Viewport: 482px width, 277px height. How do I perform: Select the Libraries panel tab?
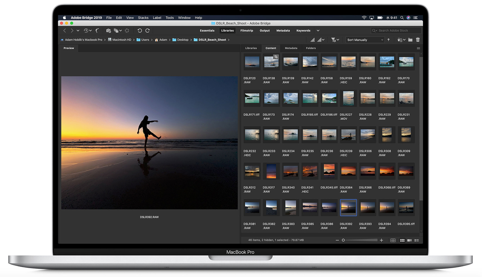[x=251, y=48]
